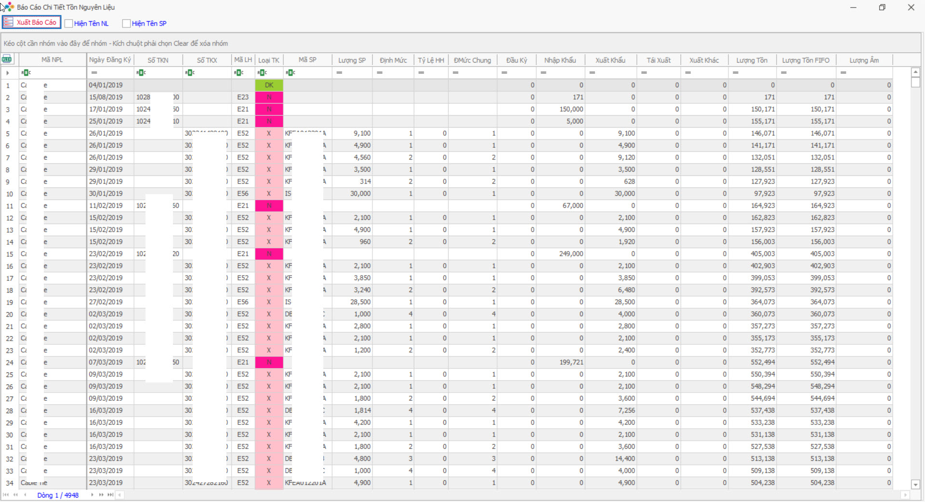Click the vertical scrollbar down arrow

[x=915, y=484]
